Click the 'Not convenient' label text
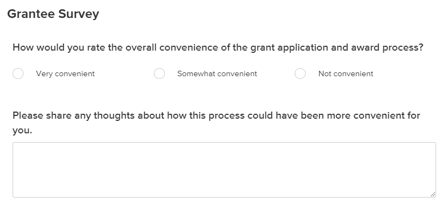The height and width of the screenshot is (209, 447). [x=346, y=73]
